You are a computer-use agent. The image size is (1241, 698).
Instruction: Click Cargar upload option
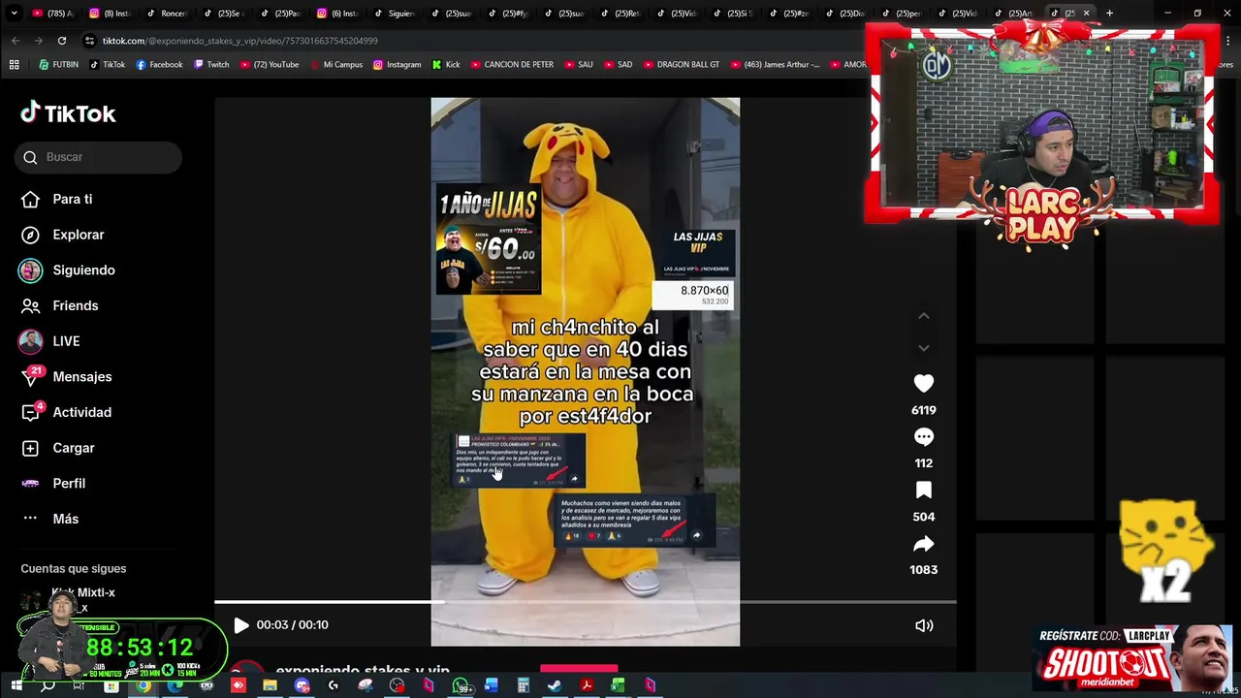click(58, 448)
